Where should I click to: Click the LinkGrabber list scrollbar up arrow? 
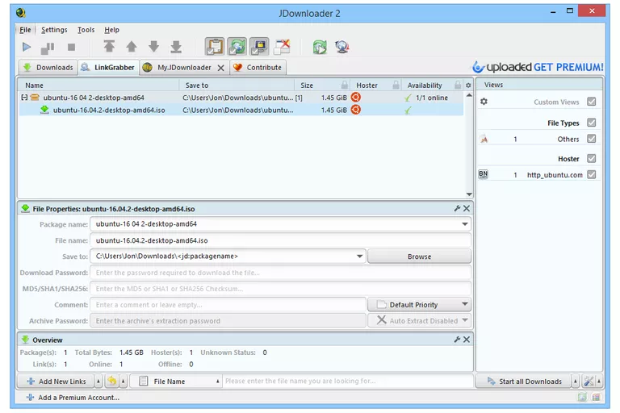(x=469, y=95)
